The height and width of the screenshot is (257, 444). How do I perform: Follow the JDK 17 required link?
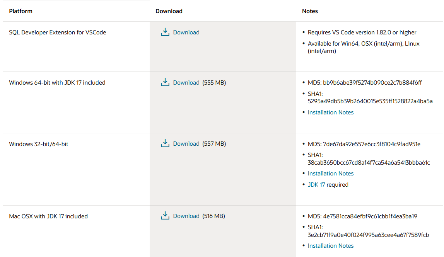point(316,185)
